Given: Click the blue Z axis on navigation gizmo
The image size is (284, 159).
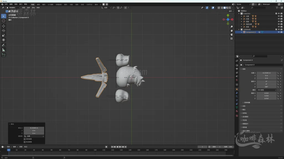Looking at the screenshot, I should click(228, 20).
